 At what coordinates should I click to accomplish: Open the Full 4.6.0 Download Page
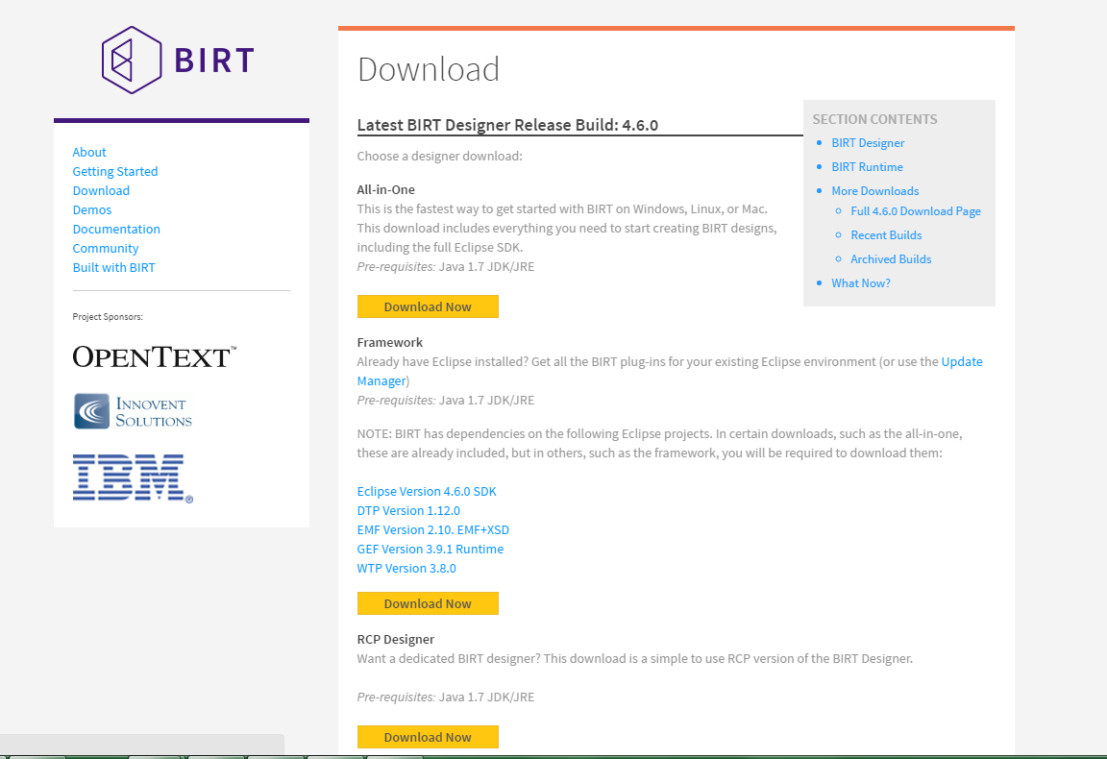pyautogui.click(x=915, y=210)
